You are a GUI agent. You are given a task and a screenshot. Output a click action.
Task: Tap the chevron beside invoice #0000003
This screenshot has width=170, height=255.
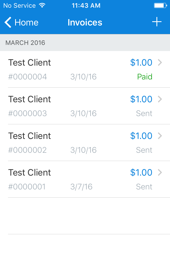[160, 99]
